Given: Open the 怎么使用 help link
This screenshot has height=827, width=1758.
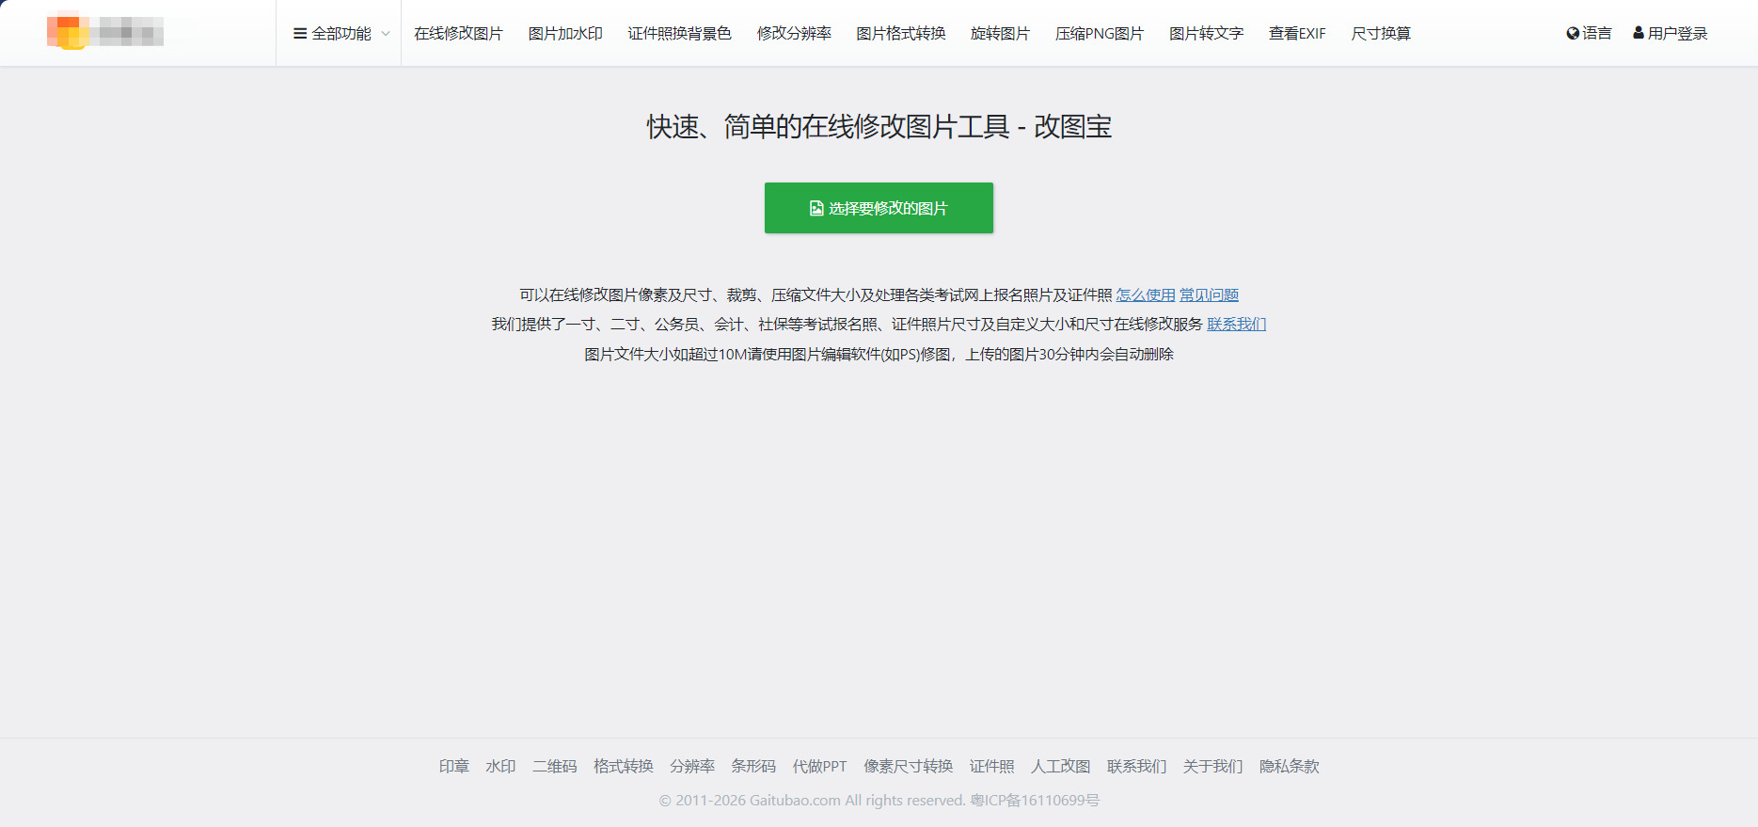Looking at the screenshot, I should click(x=1146, y=295).
